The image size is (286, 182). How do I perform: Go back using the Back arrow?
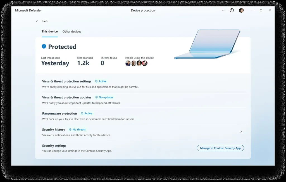[x=37, y=21]
